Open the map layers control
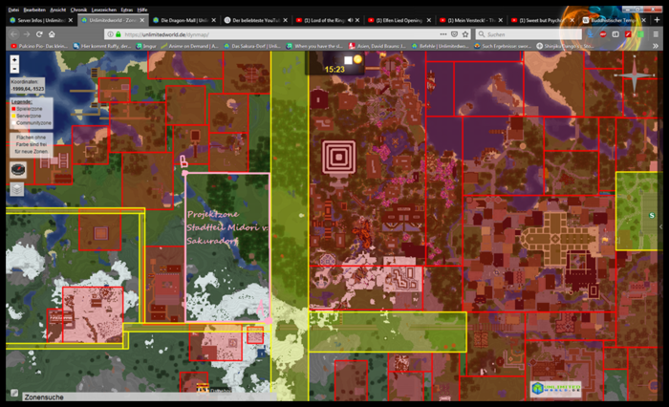The width and height of the screenshot is (669, 407). [x=17, y=189]
